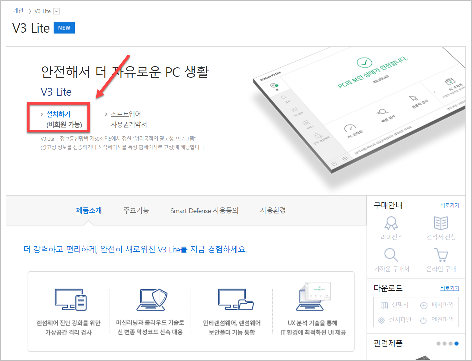
Task: Click the laptop UI screenshot UX icon
Action: click(313, 296)
